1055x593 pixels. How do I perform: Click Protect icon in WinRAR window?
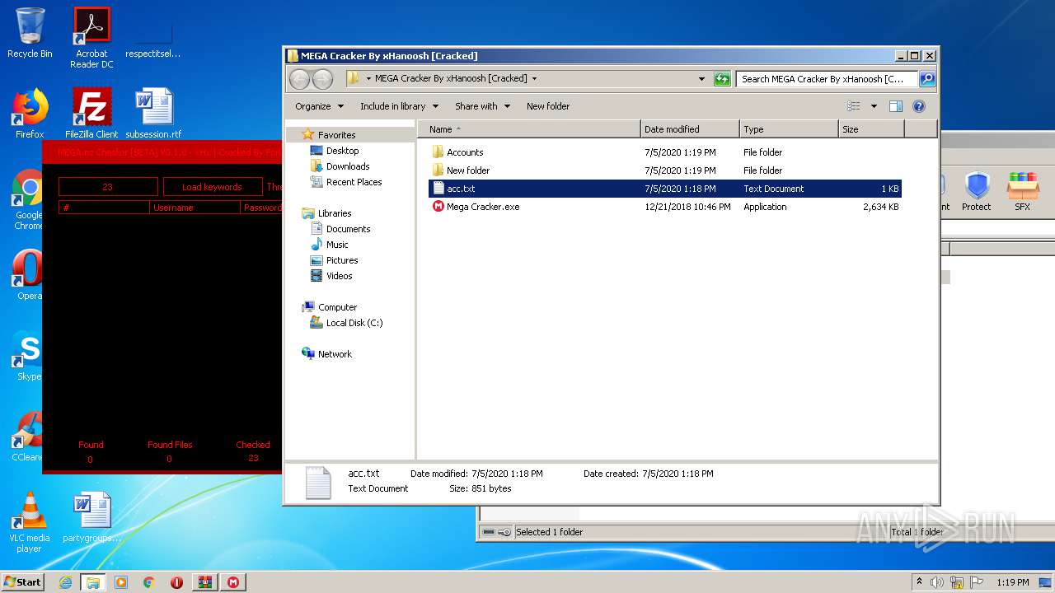click(x=977, y=192)
